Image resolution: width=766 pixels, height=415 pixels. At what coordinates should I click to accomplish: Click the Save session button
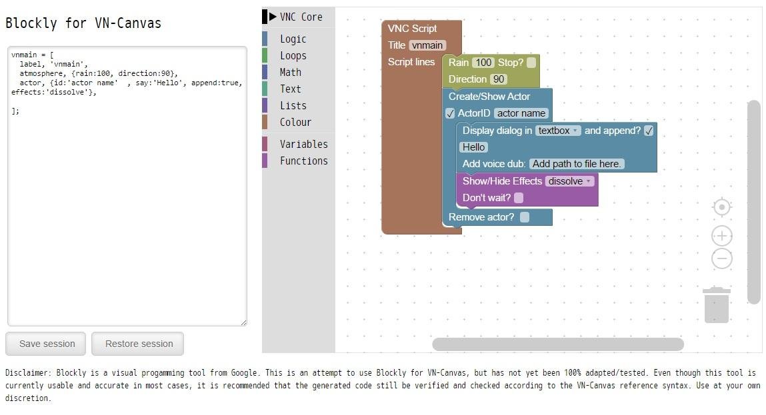click(45, 344)
